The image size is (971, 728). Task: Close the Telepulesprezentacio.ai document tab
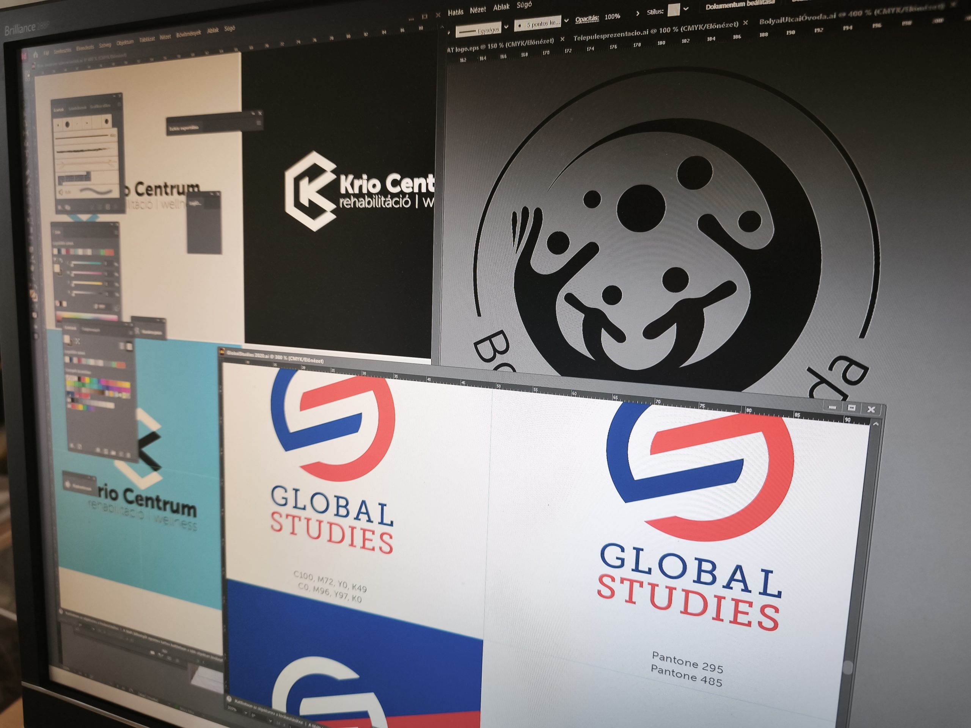point(745,22)
